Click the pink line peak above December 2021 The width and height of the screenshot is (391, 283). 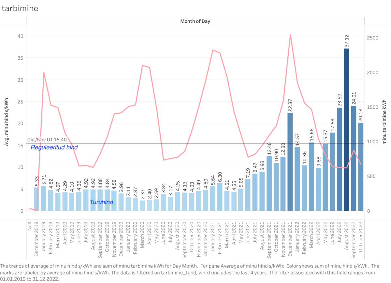pos(290,34)
